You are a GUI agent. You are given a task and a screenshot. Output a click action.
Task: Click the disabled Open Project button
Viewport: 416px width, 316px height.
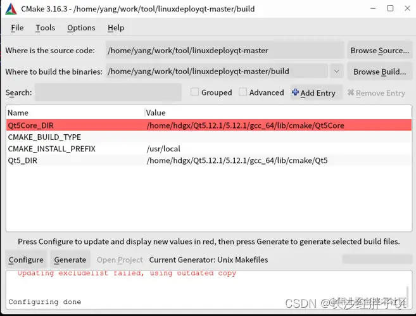click(120, 260)
